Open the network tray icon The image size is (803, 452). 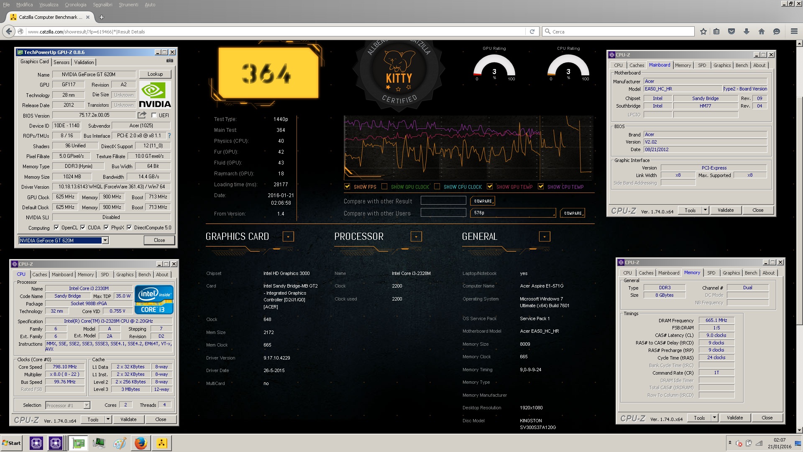click(759, 443)
